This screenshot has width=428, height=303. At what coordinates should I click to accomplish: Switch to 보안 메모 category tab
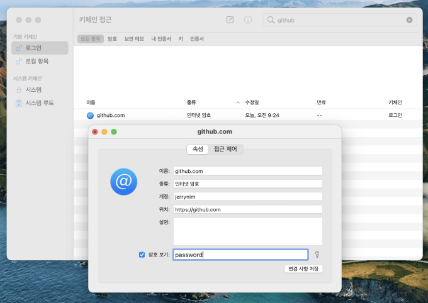click(x=134, y=39)
